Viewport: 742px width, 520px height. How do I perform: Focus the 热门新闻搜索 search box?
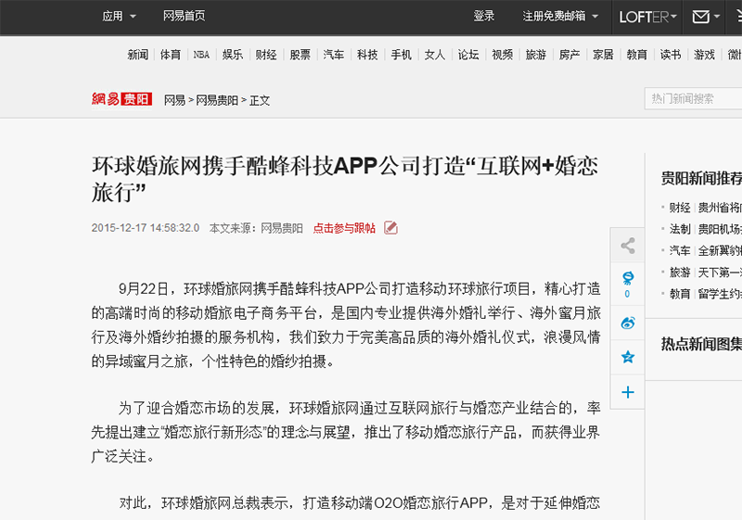[x=693, y=99]
